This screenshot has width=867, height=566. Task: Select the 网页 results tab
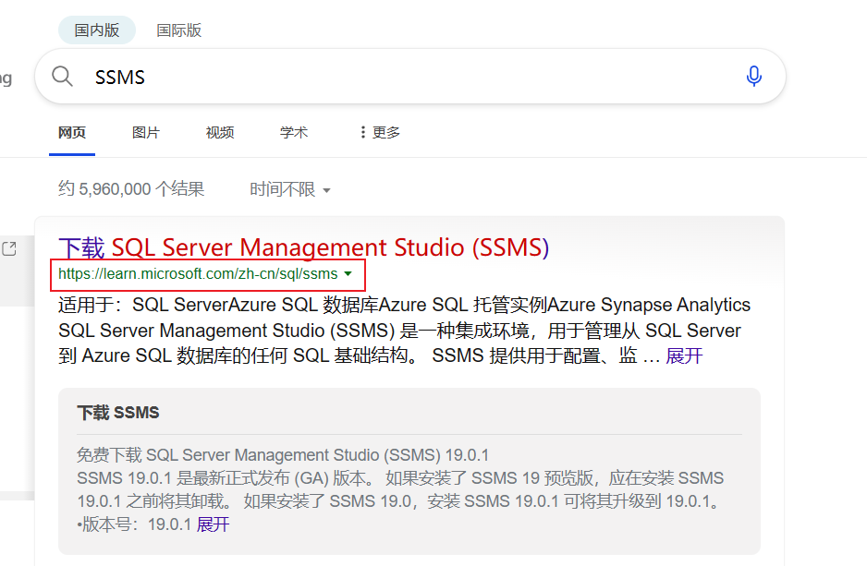pos(72,132)
